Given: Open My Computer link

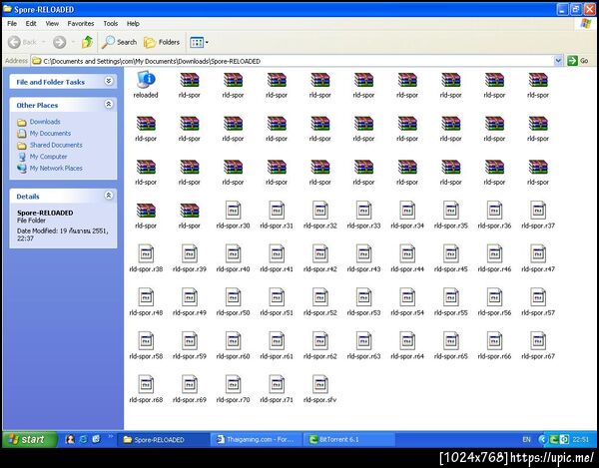Looking at the screenshot, I should [48, 157].
